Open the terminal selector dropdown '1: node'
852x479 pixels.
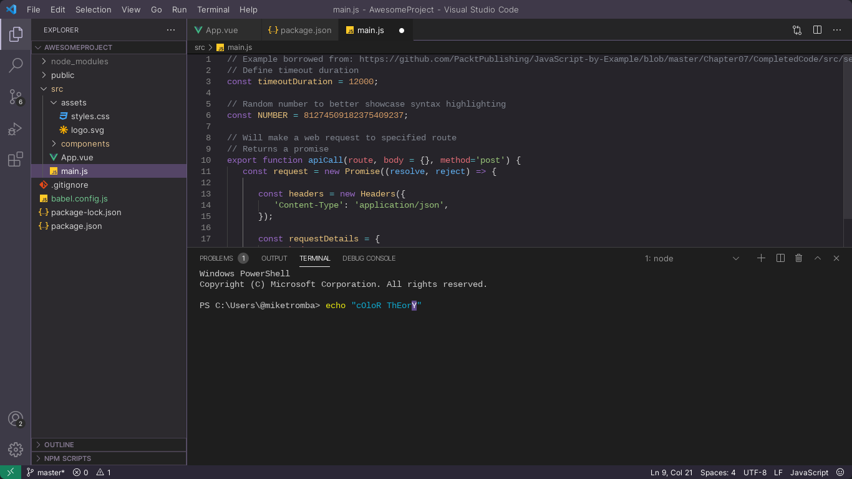coord(692,258)
